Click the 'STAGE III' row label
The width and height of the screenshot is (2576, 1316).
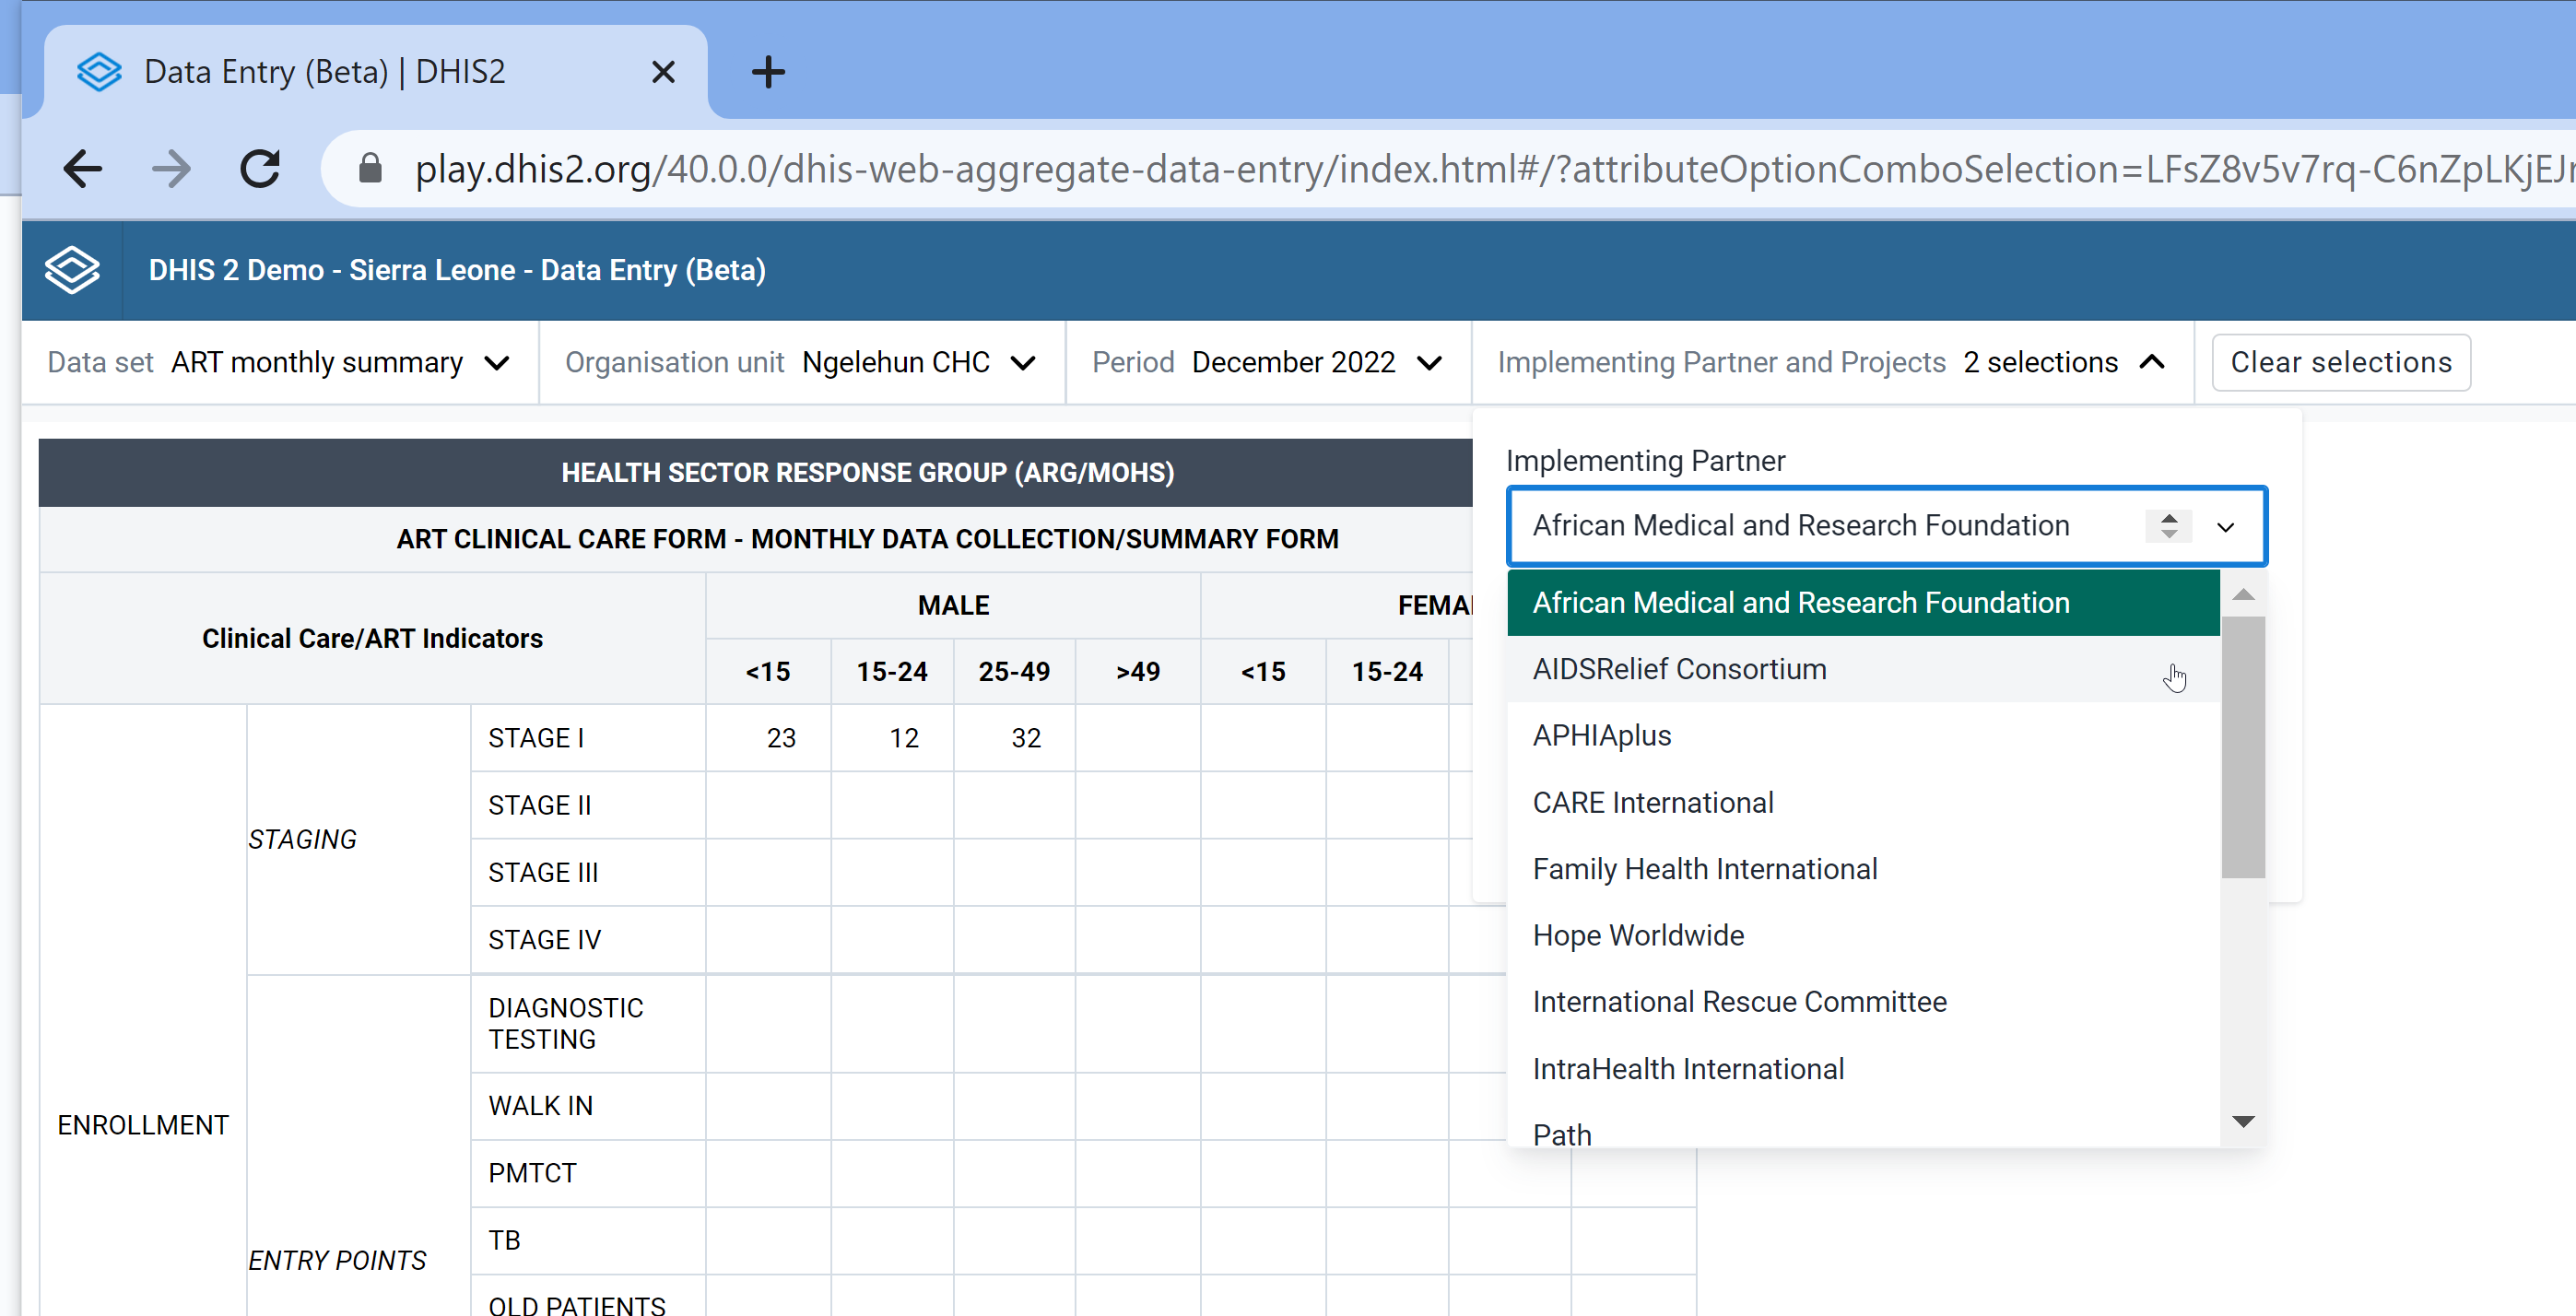tap(543, 873)
